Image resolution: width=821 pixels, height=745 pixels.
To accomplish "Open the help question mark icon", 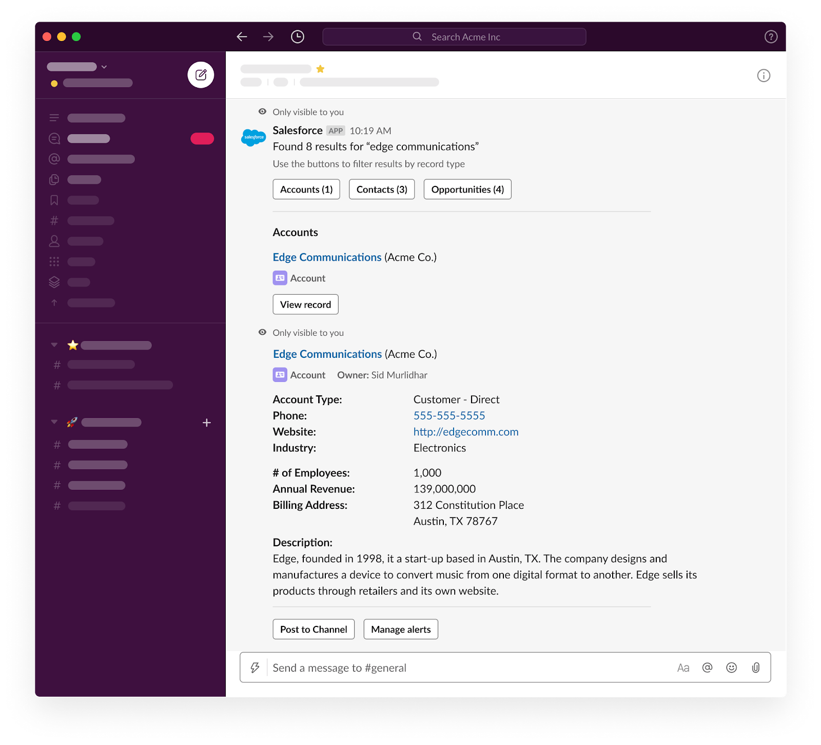I will (x=771, y=36).
